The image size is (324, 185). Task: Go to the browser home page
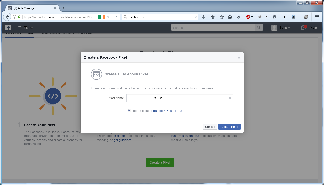tap(213, 17)
